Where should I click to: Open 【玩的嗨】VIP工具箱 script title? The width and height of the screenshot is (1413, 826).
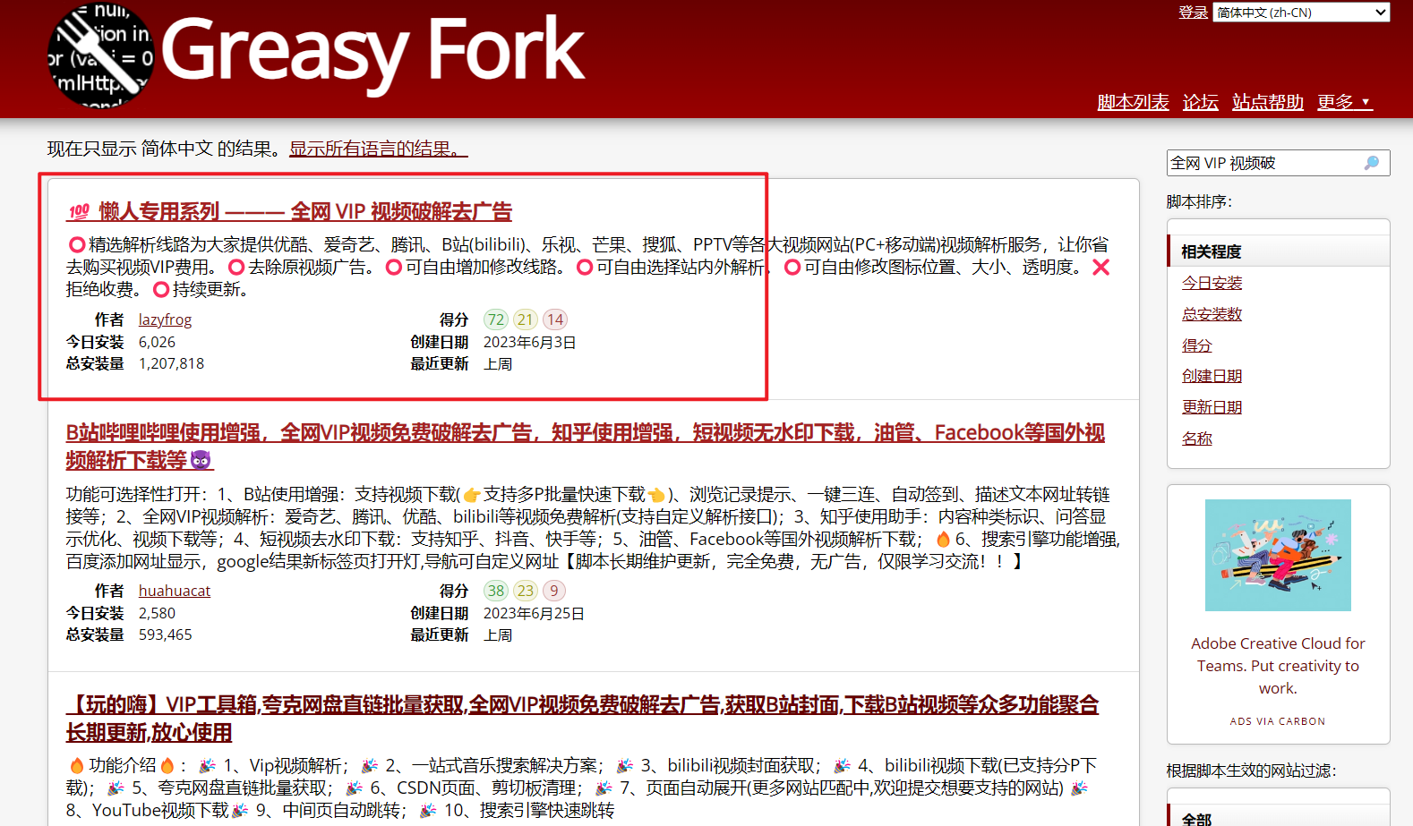tap(582, 719)
